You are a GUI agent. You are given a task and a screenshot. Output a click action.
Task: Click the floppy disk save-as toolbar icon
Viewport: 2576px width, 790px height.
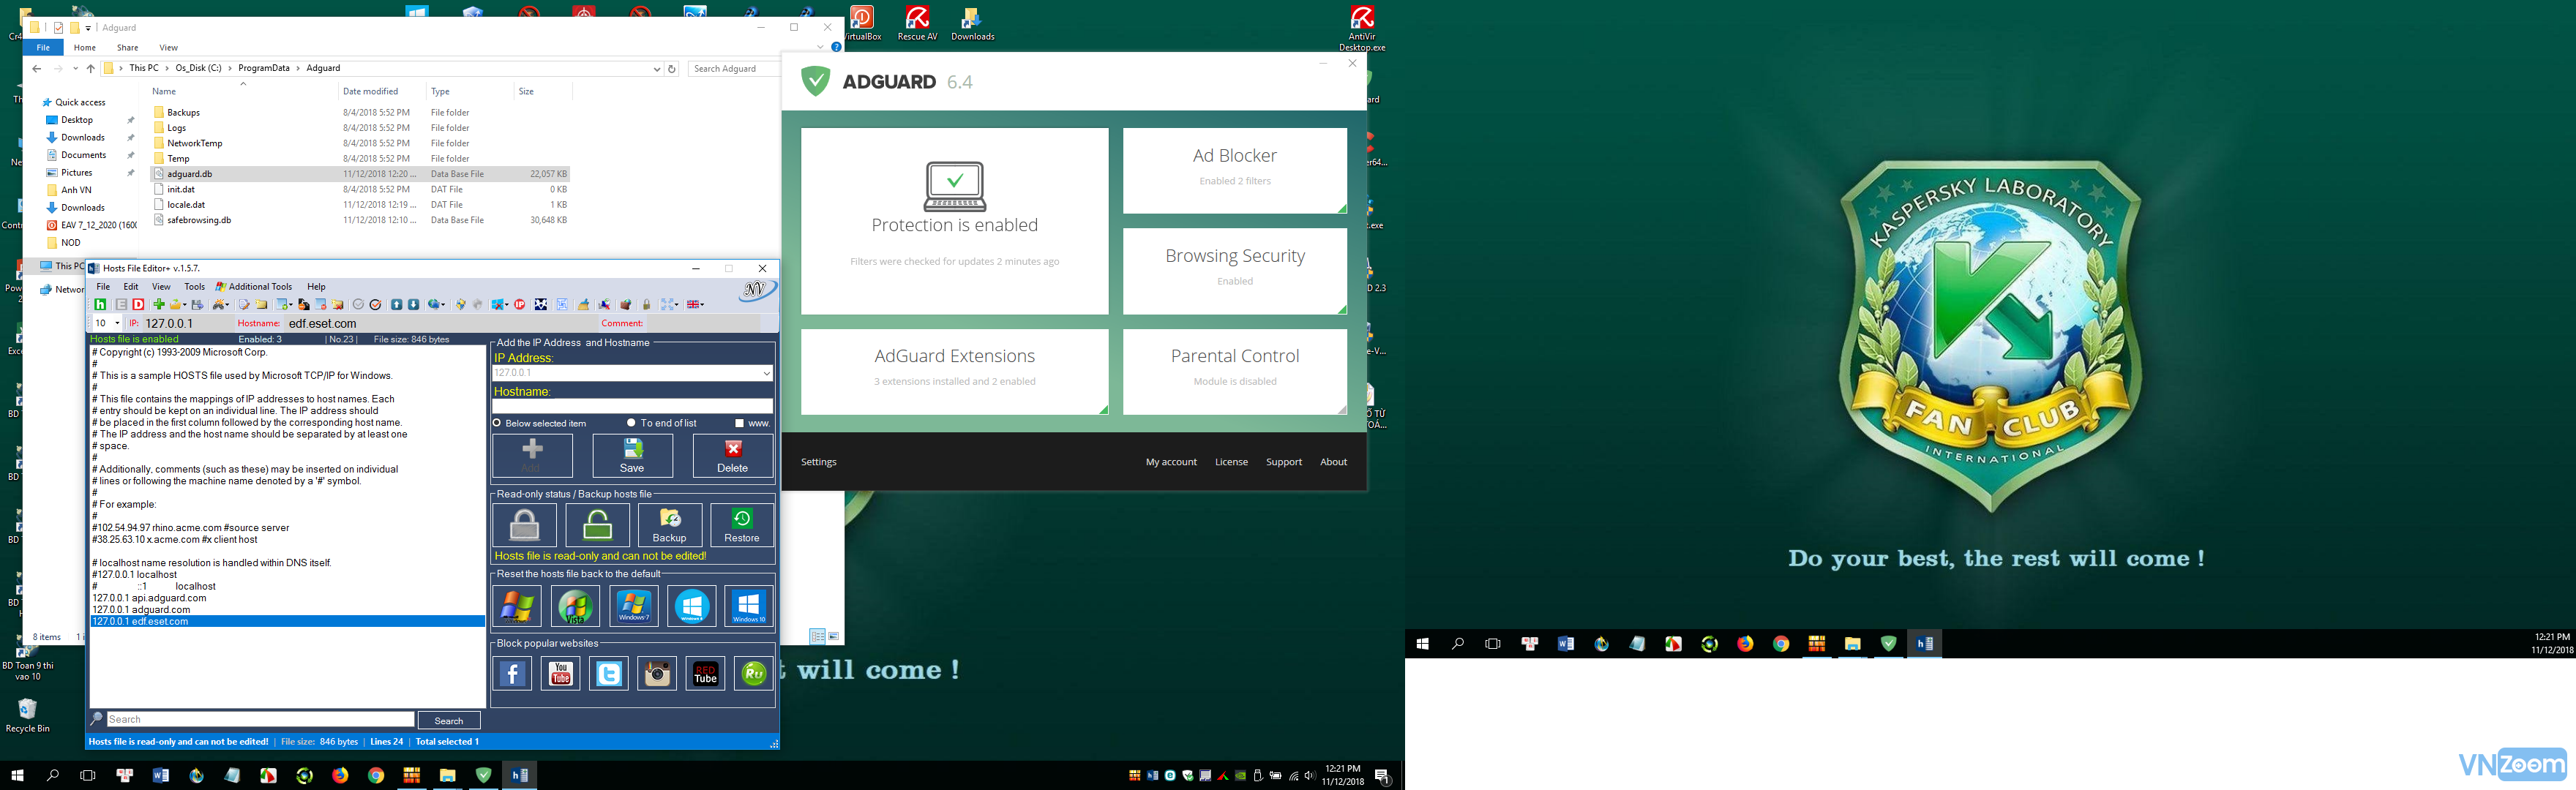pyautogui.click(x=197, y=304)
